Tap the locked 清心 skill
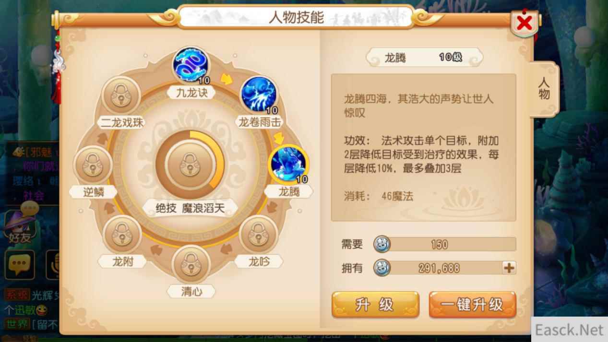This screenshot has width=608, height=342. tap(191, 264)
